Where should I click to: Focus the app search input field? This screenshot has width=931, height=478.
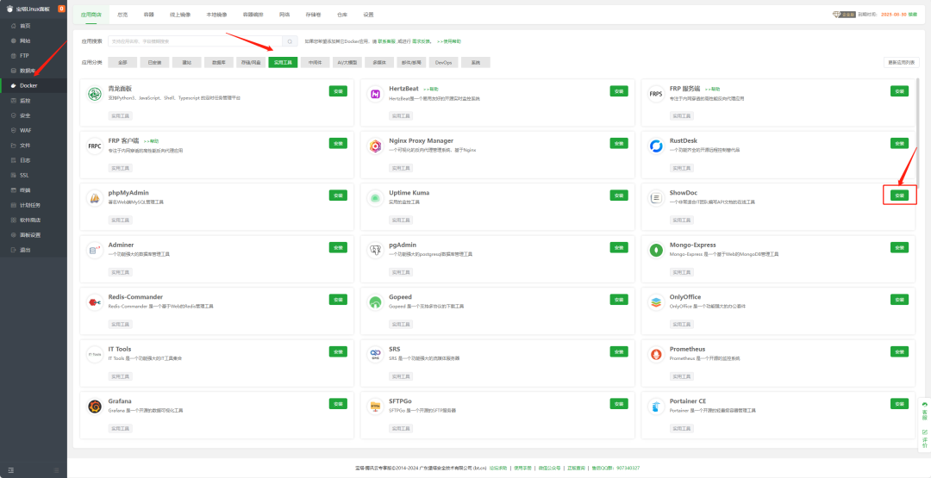point(195,41)
